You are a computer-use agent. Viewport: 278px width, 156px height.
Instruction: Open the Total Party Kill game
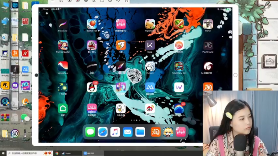click(x=179, y=66)
